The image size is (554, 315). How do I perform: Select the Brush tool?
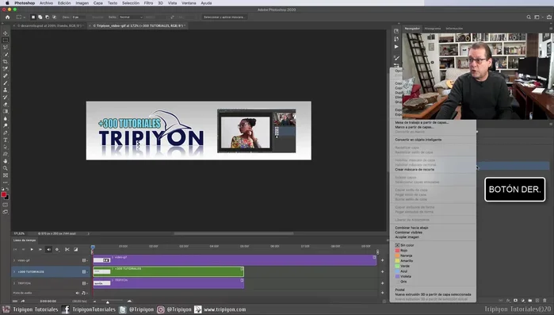tap(6, 83)
